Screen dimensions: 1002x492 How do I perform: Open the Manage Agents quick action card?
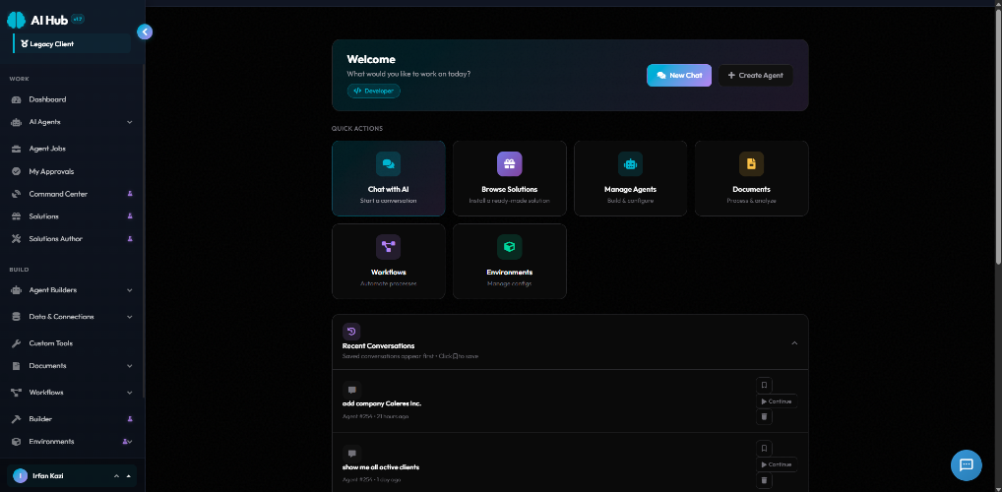coord(630,178)
